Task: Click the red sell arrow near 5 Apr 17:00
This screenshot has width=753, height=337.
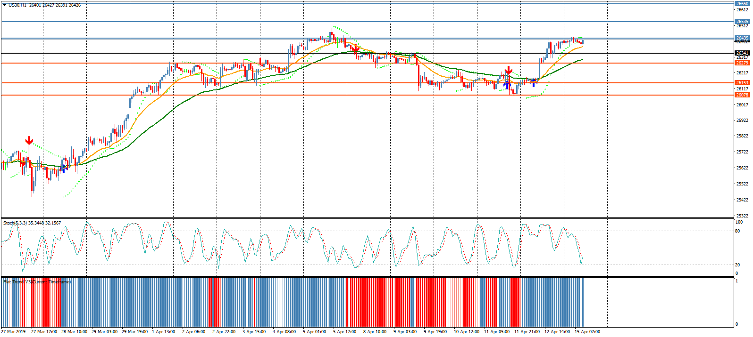Action: (x=356, y=48)
